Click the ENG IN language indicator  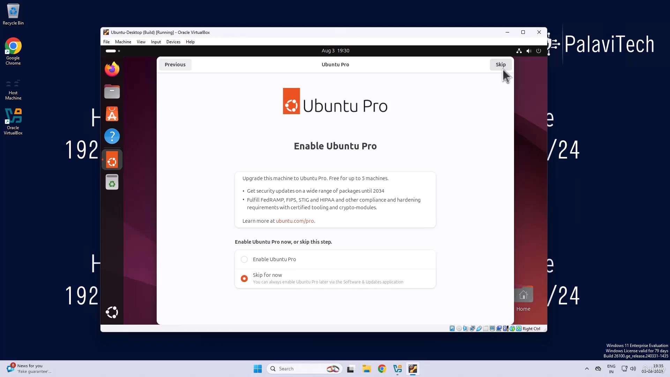click(611, 369)
